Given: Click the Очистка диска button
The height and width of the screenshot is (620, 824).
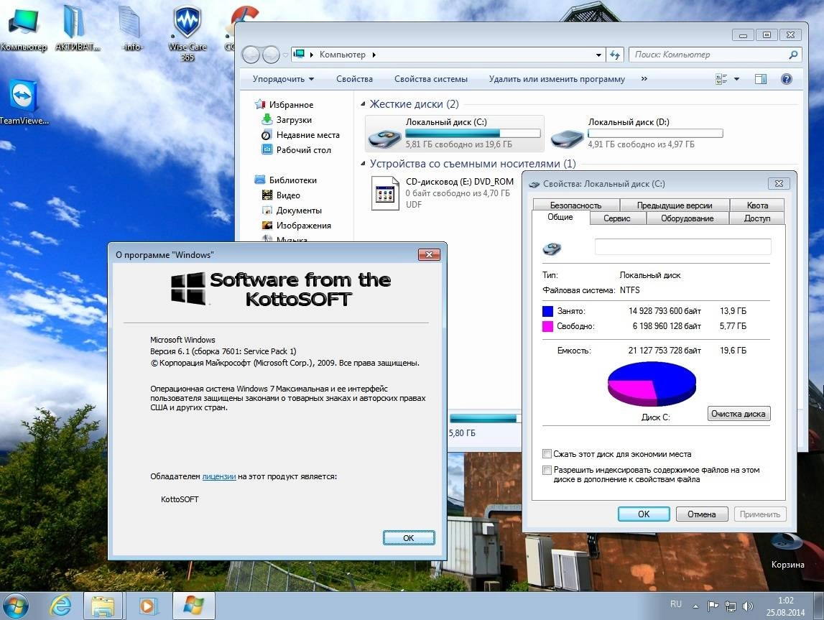Looking at the screenshot, I should pos(739,414).
